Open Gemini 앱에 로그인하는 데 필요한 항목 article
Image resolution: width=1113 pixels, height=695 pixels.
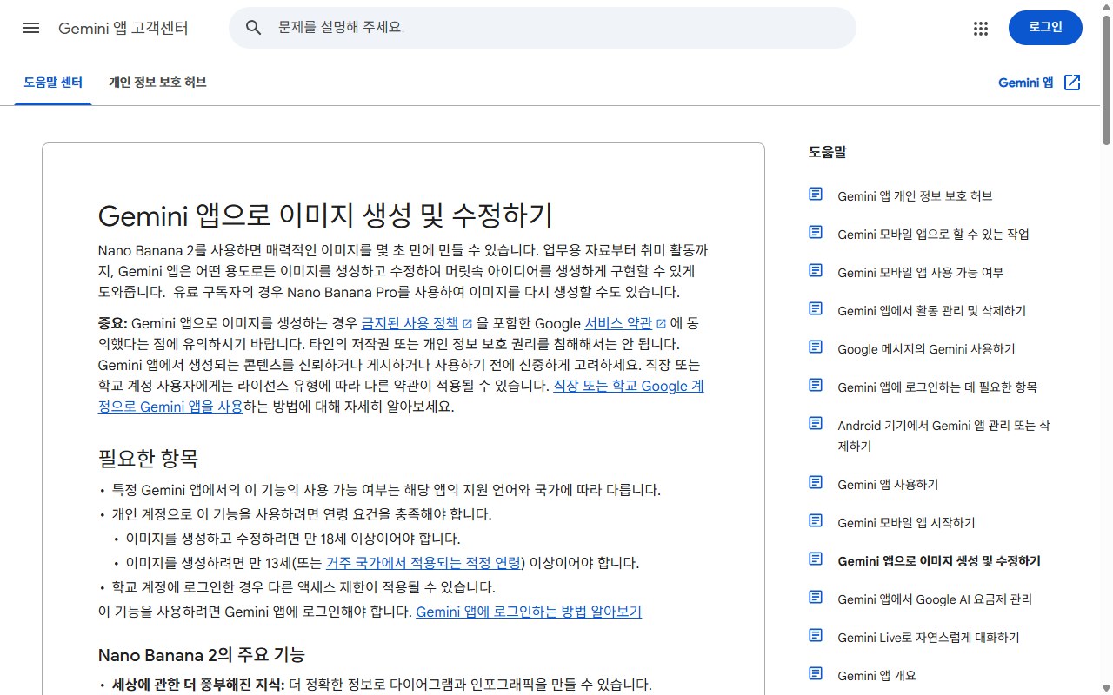937,387
